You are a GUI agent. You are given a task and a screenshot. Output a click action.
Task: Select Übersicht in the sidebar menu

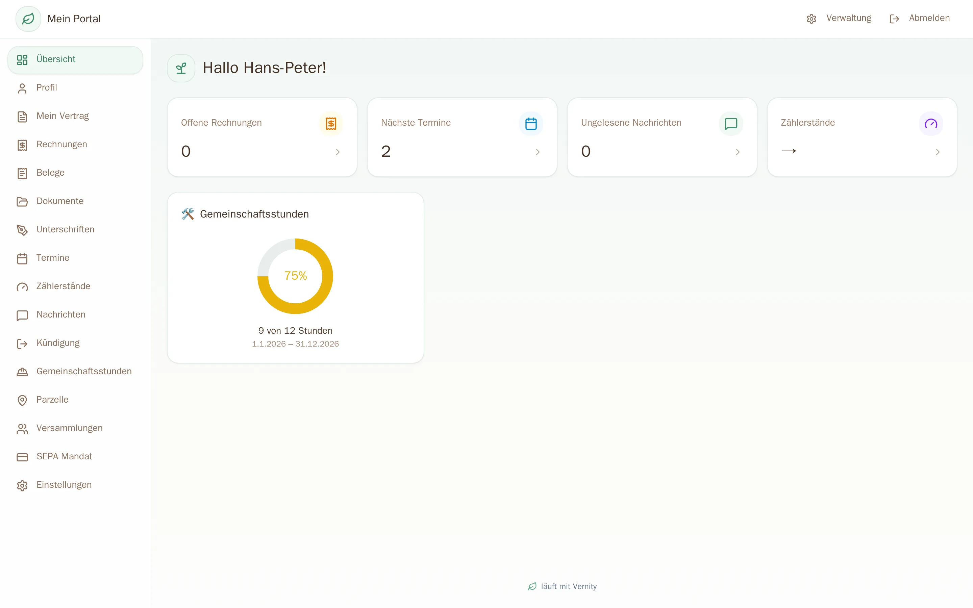[x=75, y=60]
